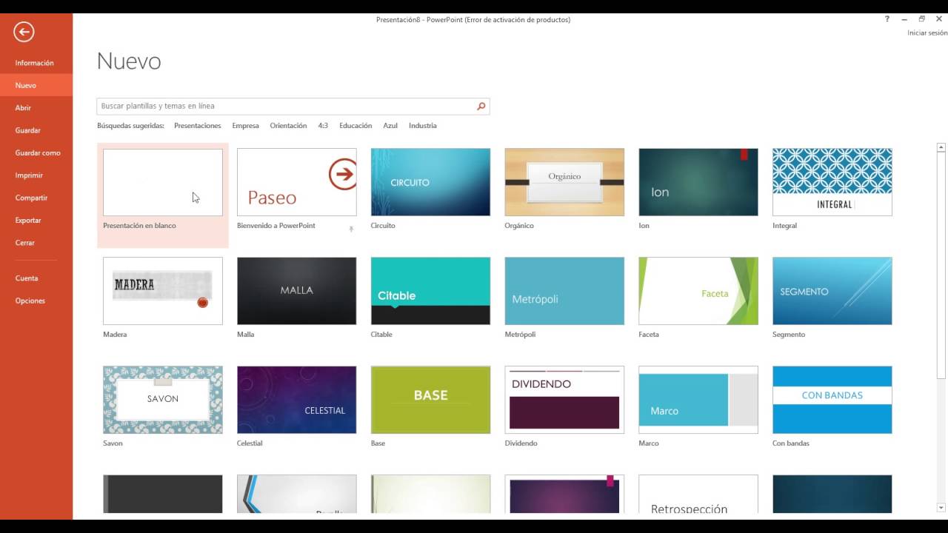Select the Orgánico template thumbnail
Image resolution: width=948 pixels, height=533 pixels.
(564, 182)
